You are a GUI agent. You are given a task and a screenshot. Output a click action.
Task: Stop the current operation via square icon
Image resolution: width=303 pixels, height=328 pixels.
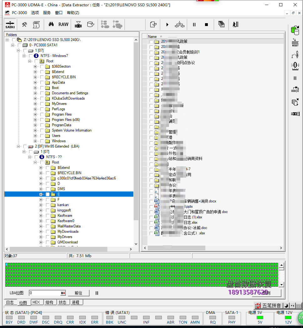[x=206, y=24]
